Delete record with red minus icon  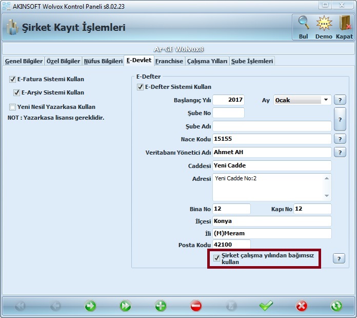pyautogui.click(x=196, y=306)
